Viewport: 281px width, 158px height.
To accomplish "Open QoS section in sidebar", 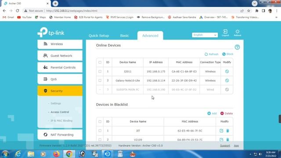I will 60,79.
